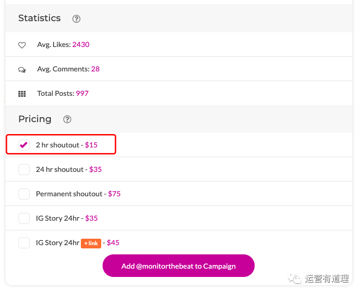Click the Pricing section heading

pyautogui.click(x=35, y=119)
